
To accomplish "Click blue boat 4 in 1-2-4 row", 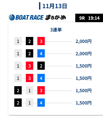I will [41, 53].
